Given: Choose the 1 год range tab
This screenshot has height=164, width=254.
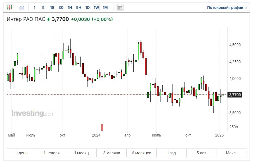Looking at the screenshot, I should point(171,153).
